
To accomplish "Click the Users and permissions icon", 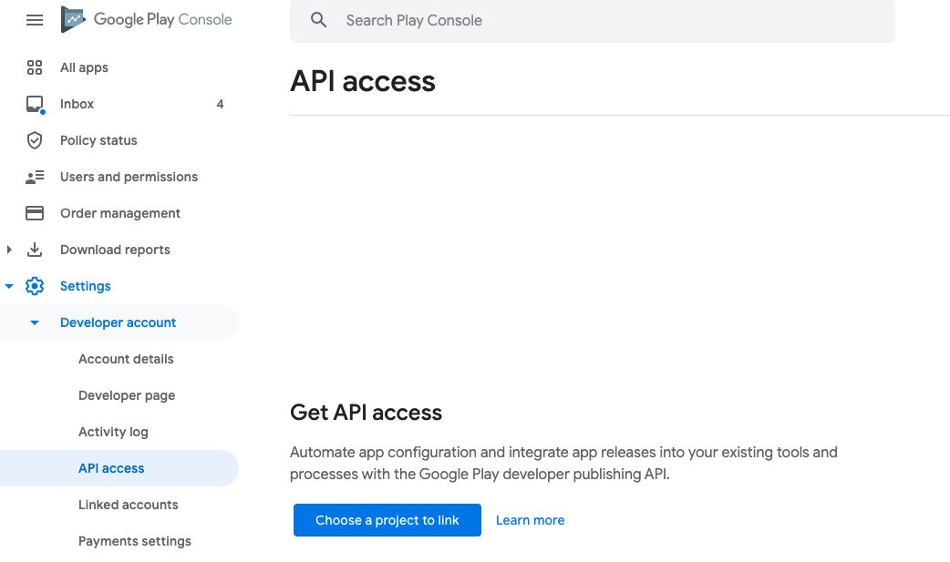I will pyautogui.click(x=35, y=177).
